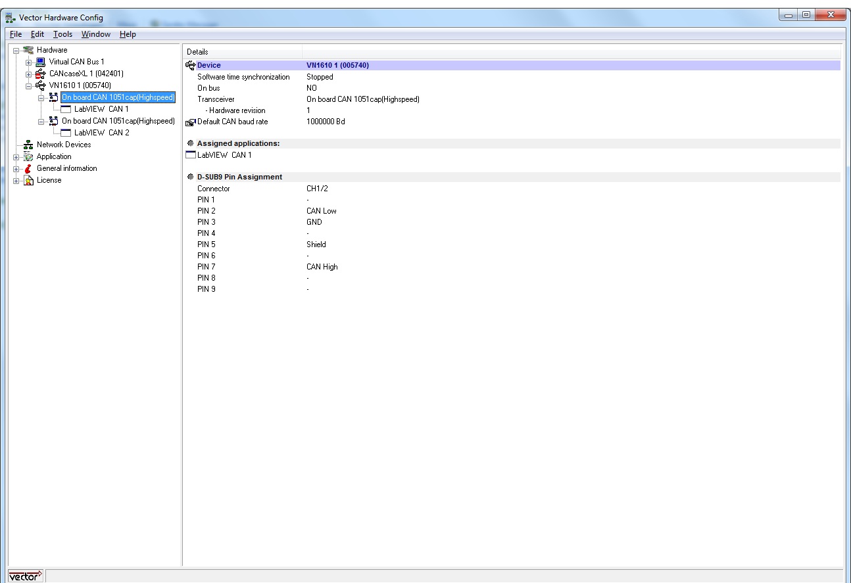Viewport: 851px width, 583px height.
Task: Select Hardware in the tree
Action: [x=52, y=50]
